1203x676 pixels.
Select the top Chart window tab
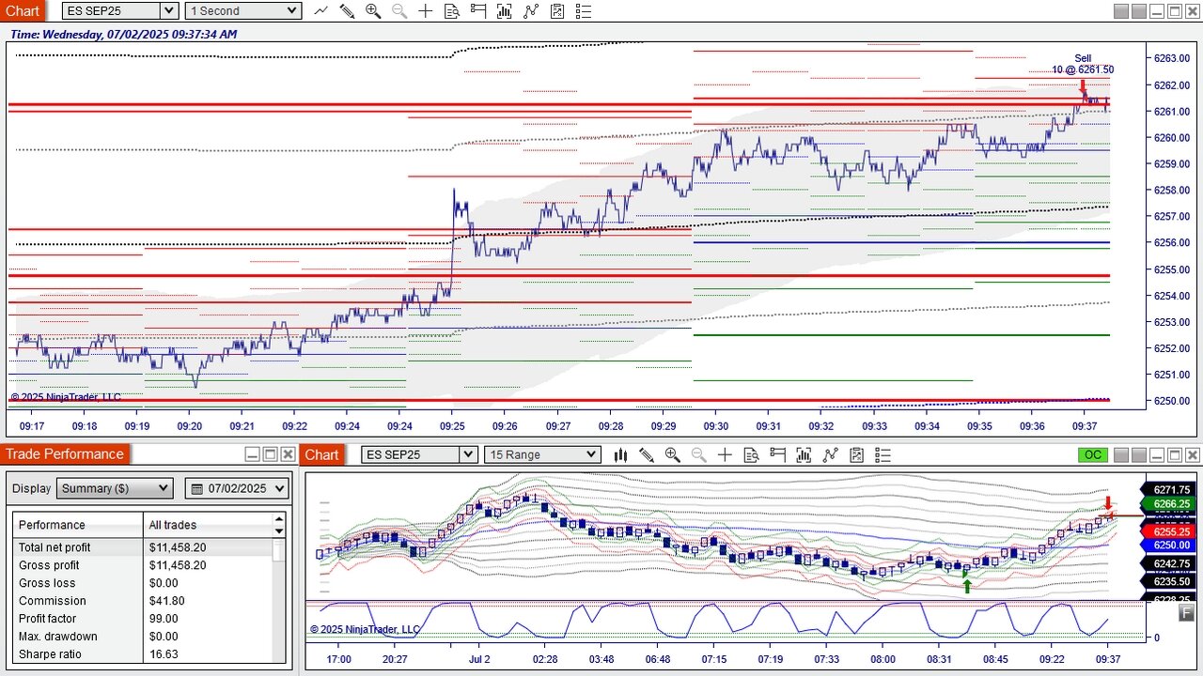tap(23, 11)
